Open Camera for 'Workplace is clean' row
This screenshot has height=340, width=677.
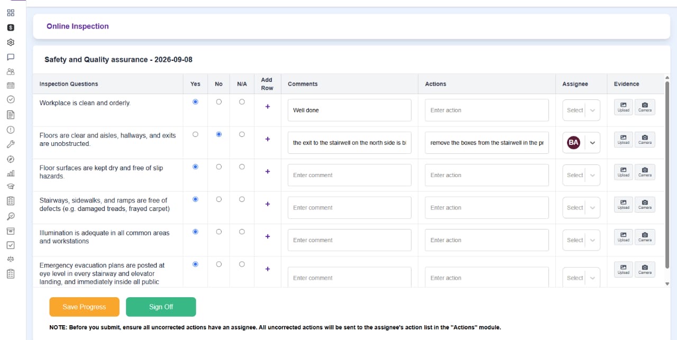[645, 107]
